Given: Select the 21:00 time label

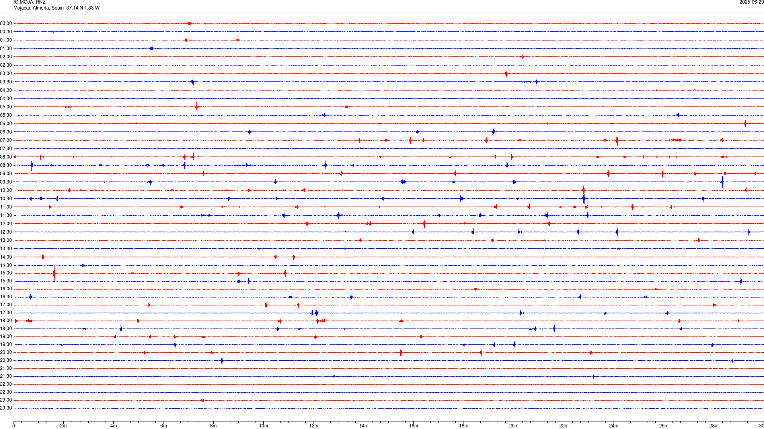Looking at the screenshot, I should click(x=6, y=368).
